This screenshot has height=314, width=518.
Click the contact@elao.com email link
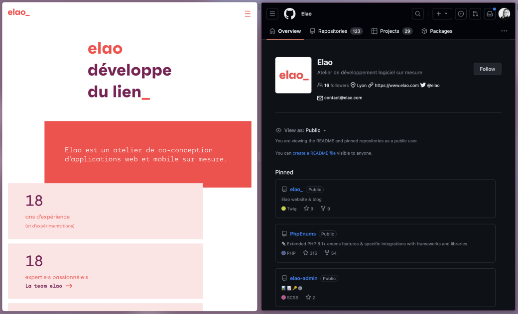[x=343, y=98]
